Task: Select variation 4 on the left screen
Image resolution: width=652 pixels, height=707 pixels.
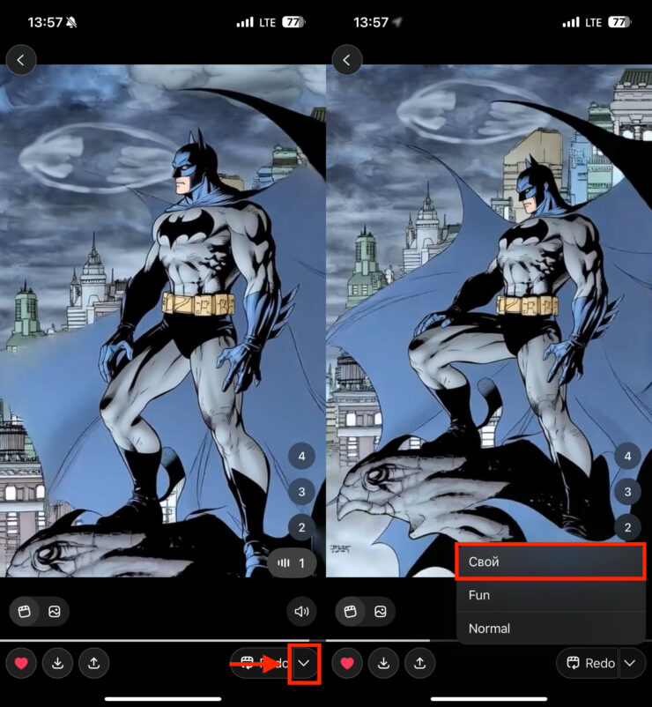Action: click(x=302, y=456)
